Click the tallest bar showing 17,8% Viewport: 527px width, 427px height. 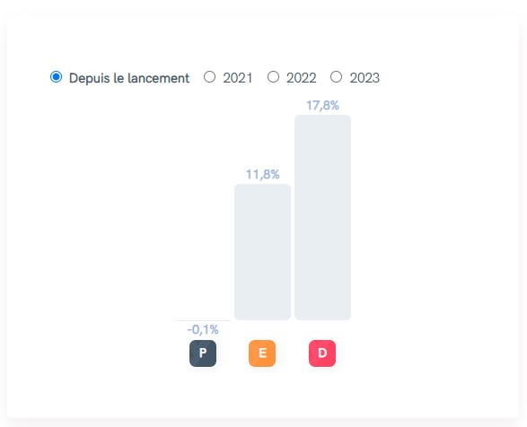[322, 217]
